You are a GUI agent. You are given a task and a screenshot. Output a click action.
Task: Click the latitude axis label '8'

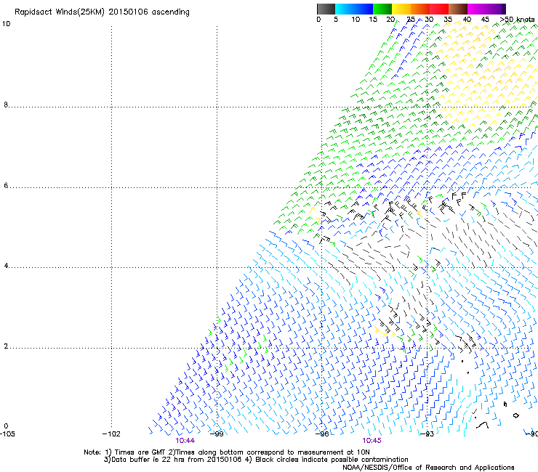click(6, 105)
